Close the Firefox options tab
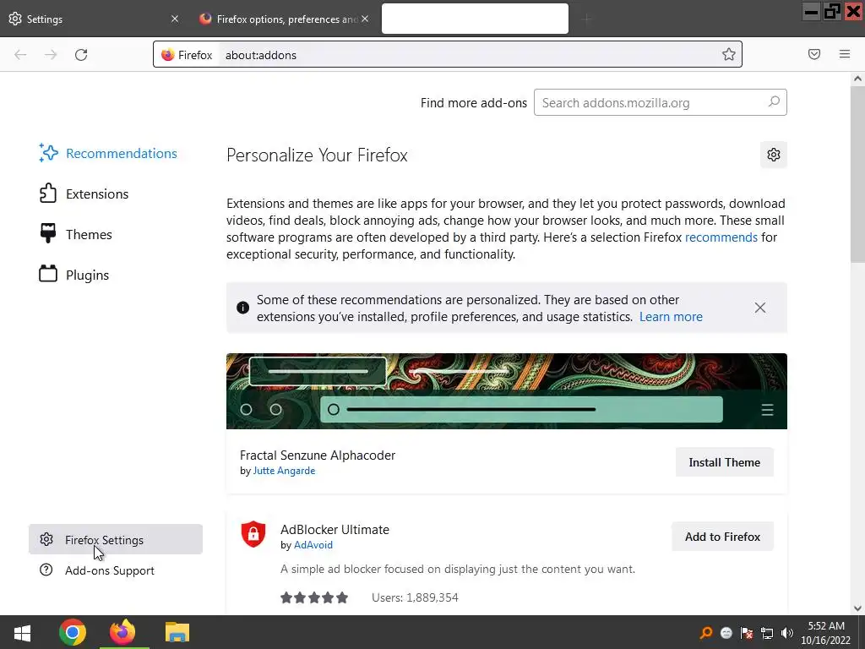 [x=365, y=19]
